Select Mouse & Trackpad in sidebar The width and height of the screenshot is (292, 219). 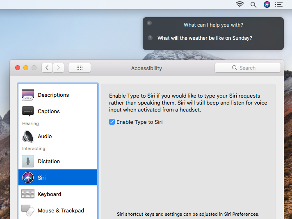pos(58,210)
